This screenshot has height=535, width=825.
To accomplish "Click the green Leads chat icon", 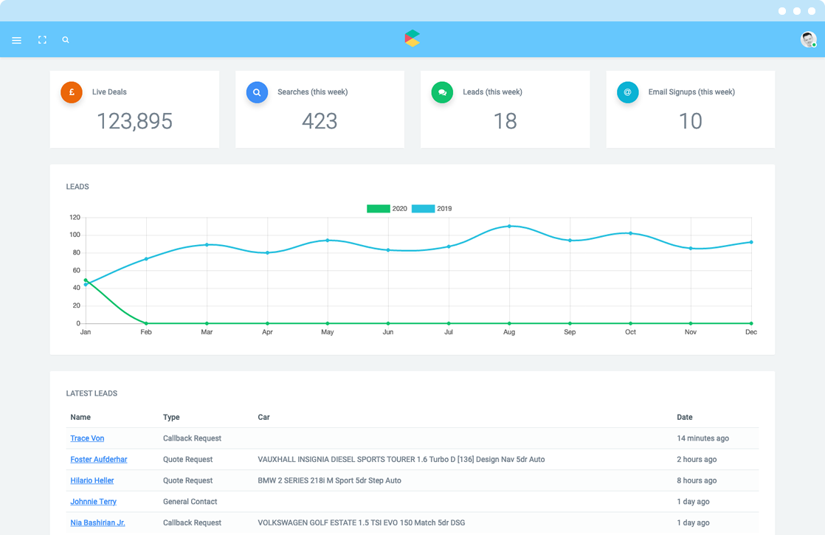I will [x=442, y=92].
